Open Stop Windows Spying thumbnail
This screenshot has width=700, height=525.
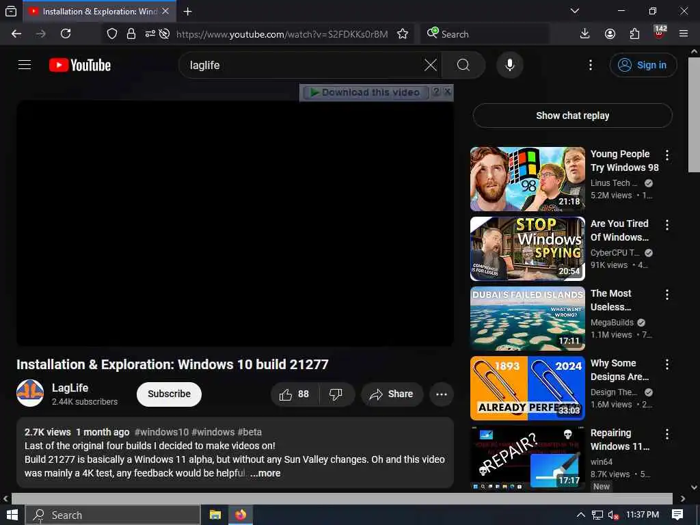527,249
